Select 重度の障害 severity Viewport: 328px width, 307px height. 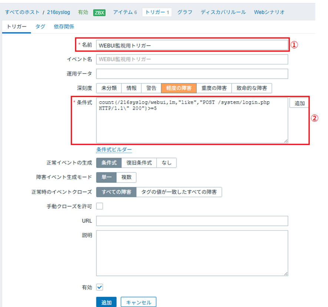coord(214,88)
